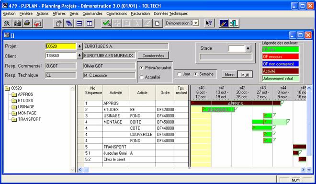Click the green OF clos legend swatch

pos(280,49)
